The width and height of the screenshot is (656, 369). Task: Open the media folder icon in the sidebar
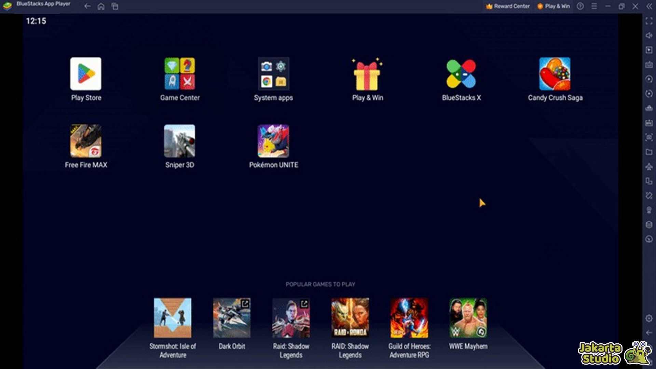(x=649, y=152)
